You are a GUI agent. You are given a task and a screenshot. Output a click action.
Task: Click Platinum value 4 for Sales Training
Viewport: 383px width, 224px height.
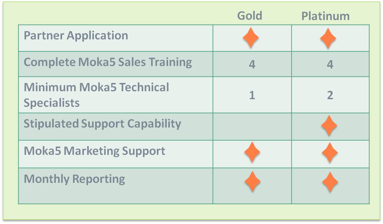[330, 64]
